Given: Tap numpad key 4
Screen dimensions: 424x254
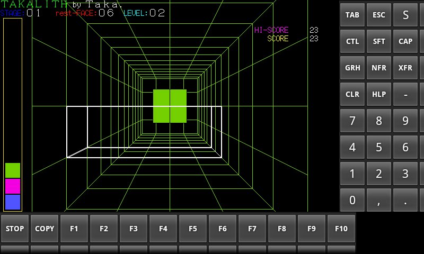Looking at the screenshot, I should click(x=352, y=147).
